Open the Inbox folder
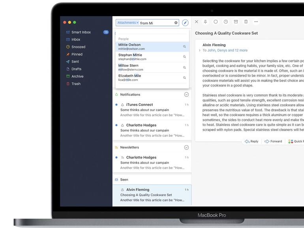 [x=76, y=39]
